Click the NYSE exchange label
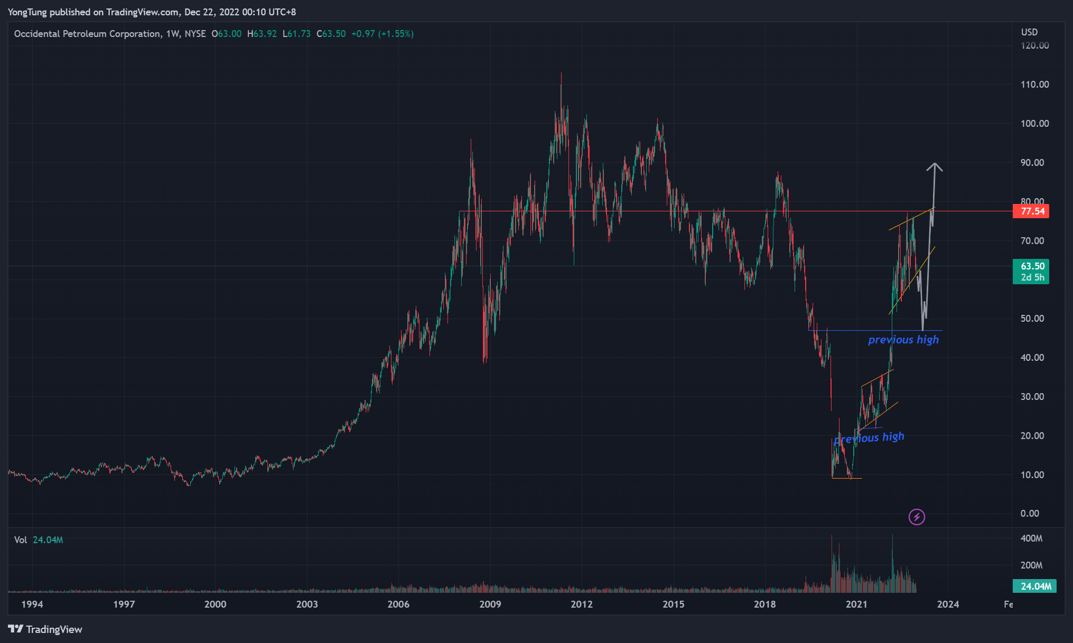 [x=195, y=34]
